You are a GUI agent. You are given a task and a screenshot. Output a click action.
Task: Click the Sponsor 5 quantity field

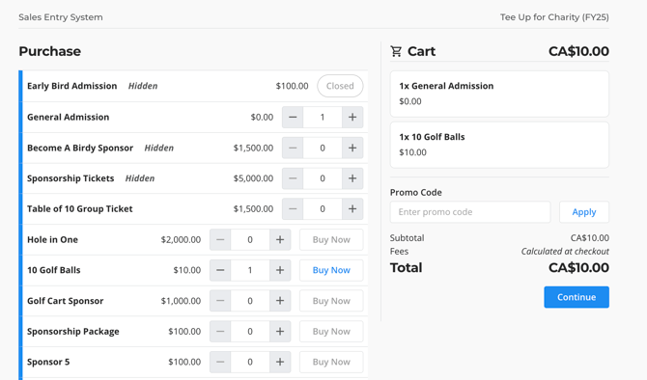click(250, 362)
